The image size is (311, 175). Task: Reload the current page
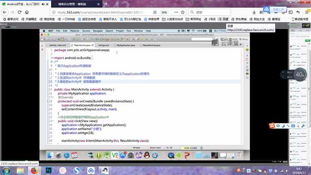[20, 12]
